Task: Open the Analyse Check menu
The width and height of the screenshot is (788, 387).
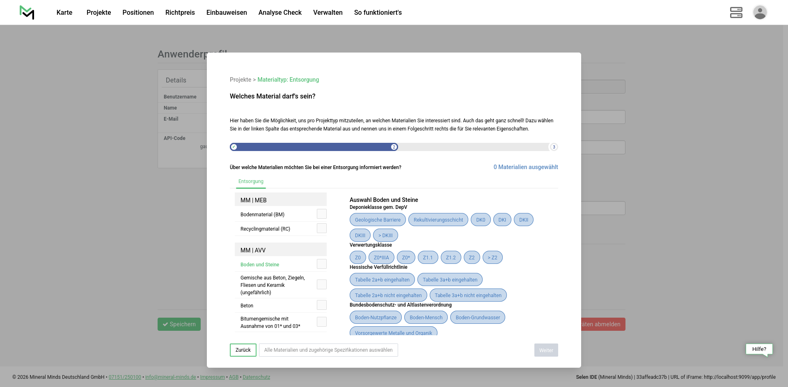Action: coord(280,12)
